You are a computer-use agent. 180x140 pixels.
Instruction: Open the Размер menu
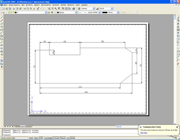coord(63,5)
